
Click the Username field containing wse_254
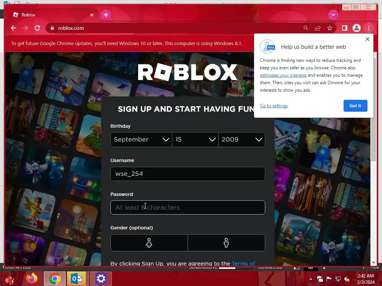(188, 174)
